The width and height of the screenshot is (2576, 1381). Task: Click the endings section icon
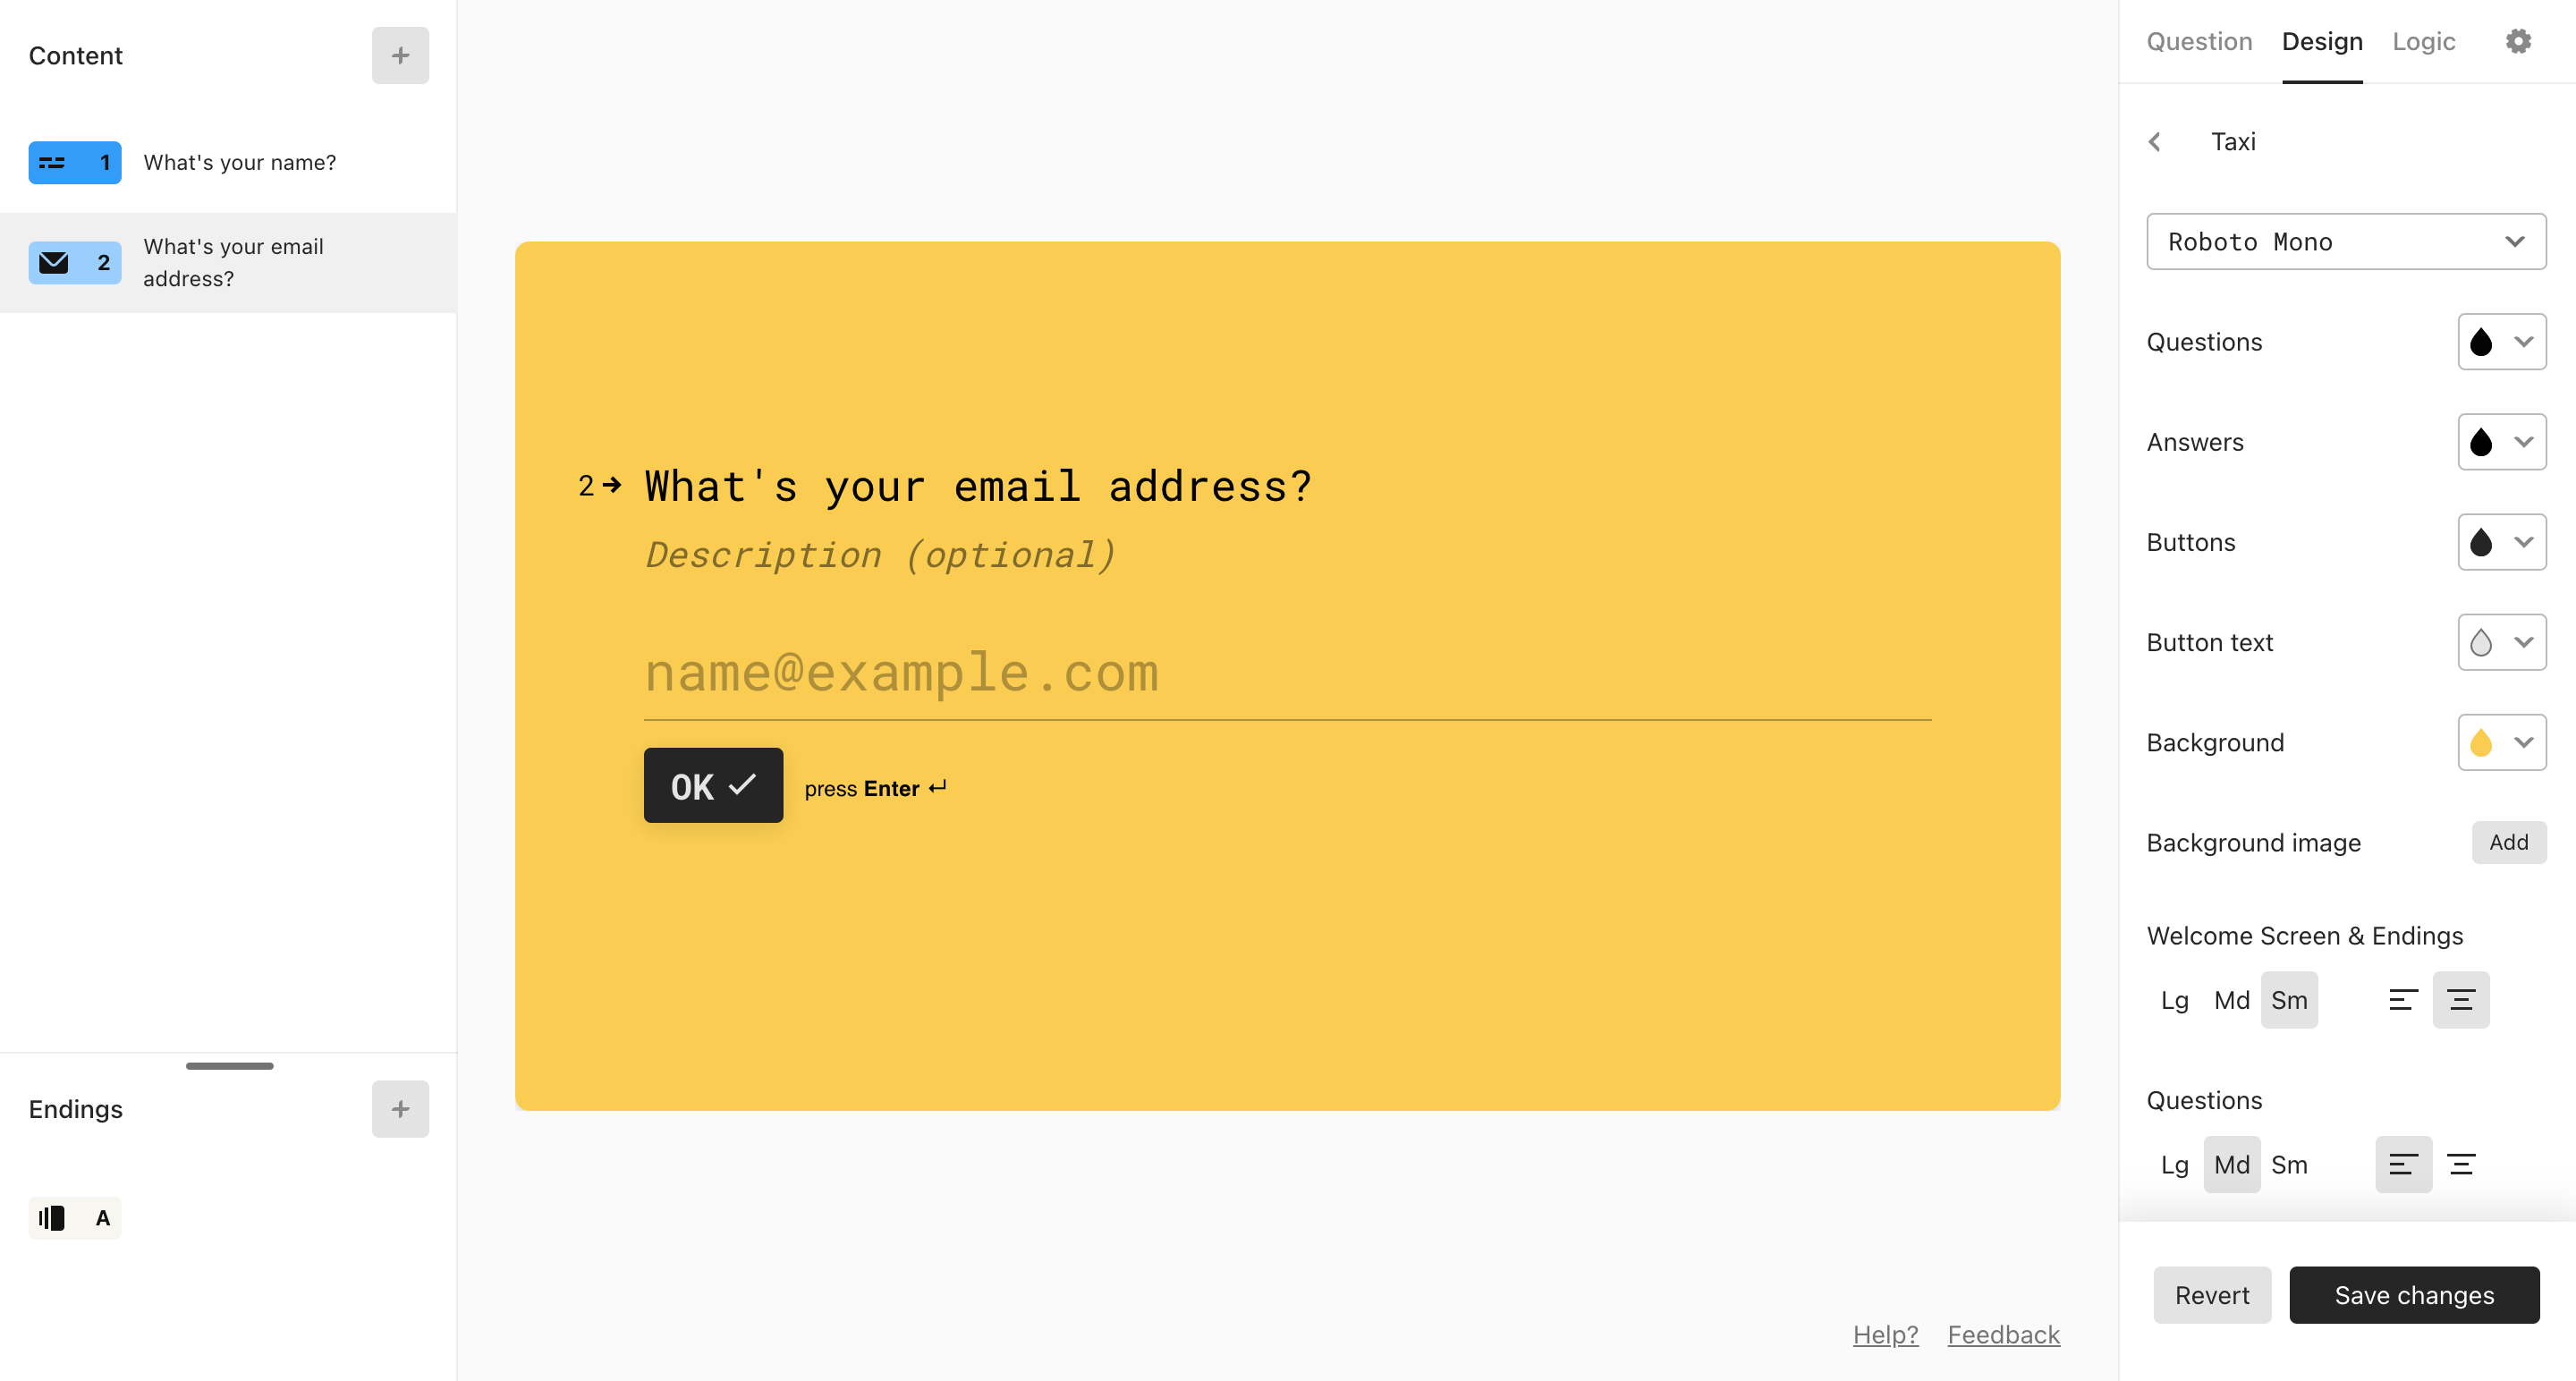click(51, 1217)
